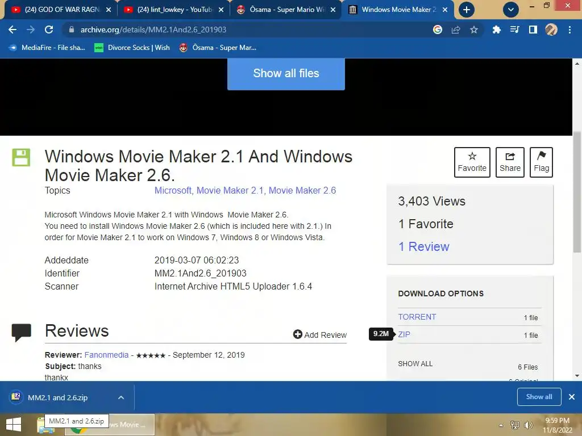
Task: Open File Explorer on the taskbar
Action: pyautogui.click(x=45, y=425)
